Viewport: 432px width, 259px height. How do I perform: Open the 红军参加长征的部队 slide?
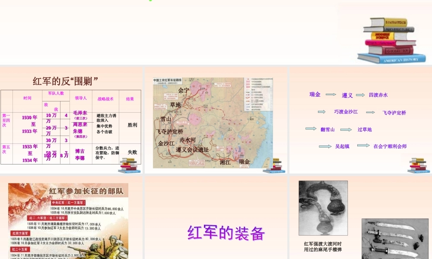(71, 218)
